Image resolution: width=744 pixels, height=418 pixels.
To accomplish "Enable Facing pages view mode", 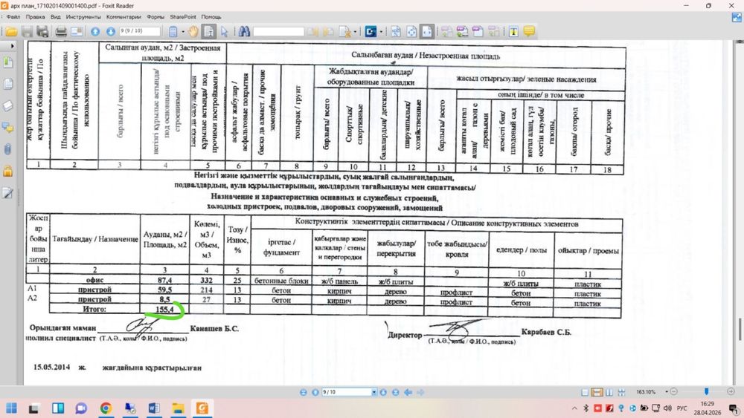I will tap(609, 393).
